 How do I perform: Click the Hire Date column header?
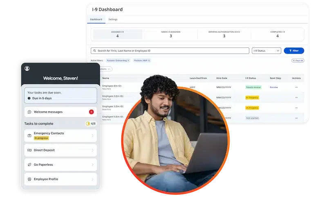pos(222,78)
